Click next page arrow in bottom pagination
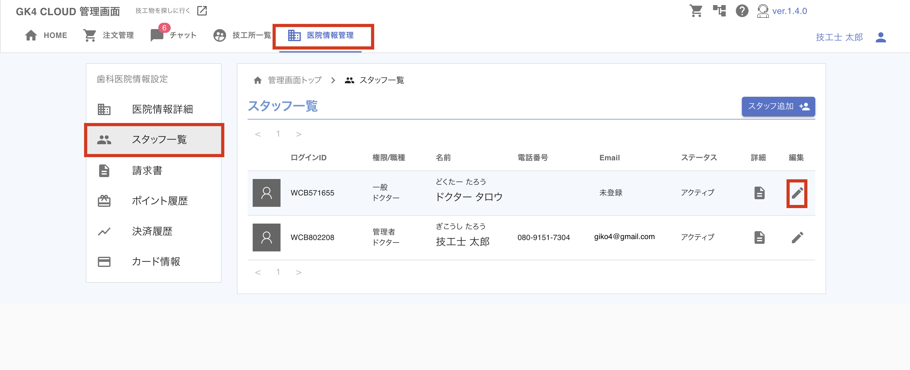The height and width of the screenshot is (370, 910). pyautogui.click(x=299, y=272)
